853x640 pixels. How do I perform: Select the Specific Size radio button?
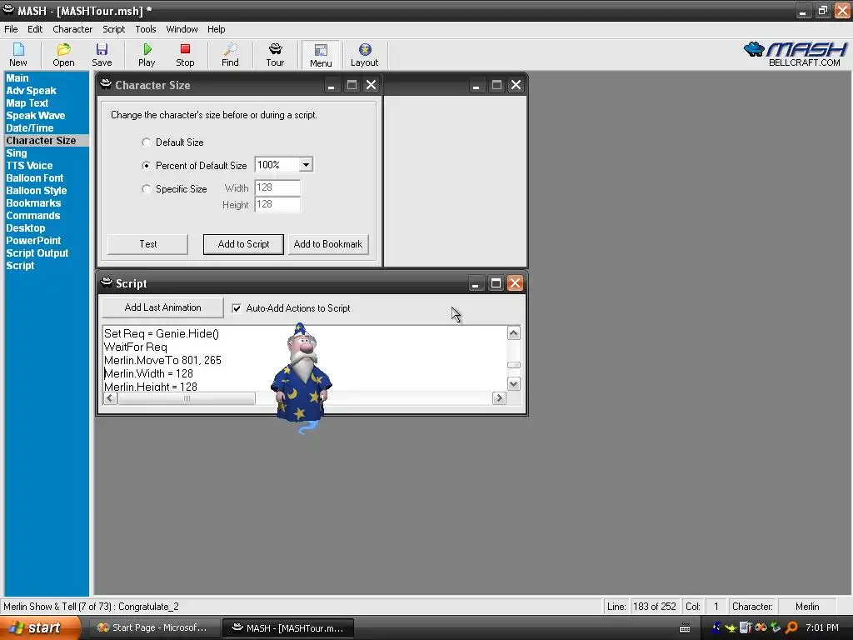pos(146,189)
